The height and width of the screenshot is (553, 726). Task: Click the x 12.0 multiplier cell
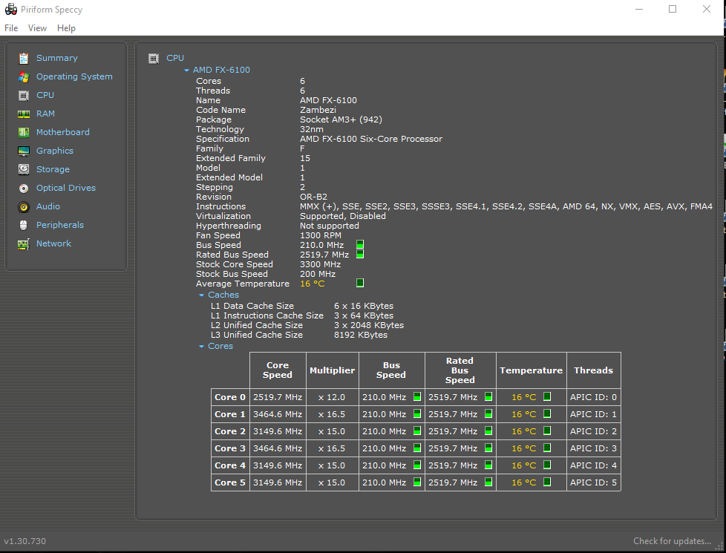[332, 397]
